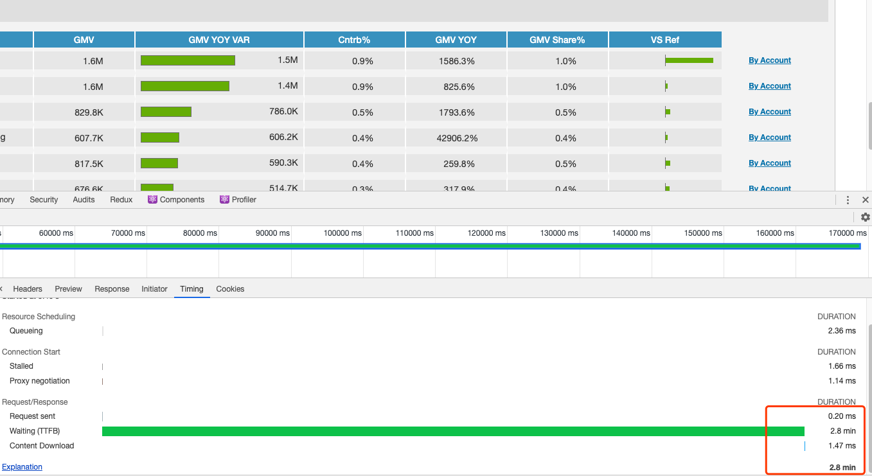Click the React icon beside Profiler

pyautogui.click(x=224, y=200)
